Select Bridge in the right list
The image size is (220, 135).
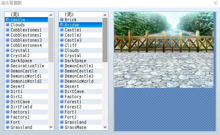(x=81, y=25)
